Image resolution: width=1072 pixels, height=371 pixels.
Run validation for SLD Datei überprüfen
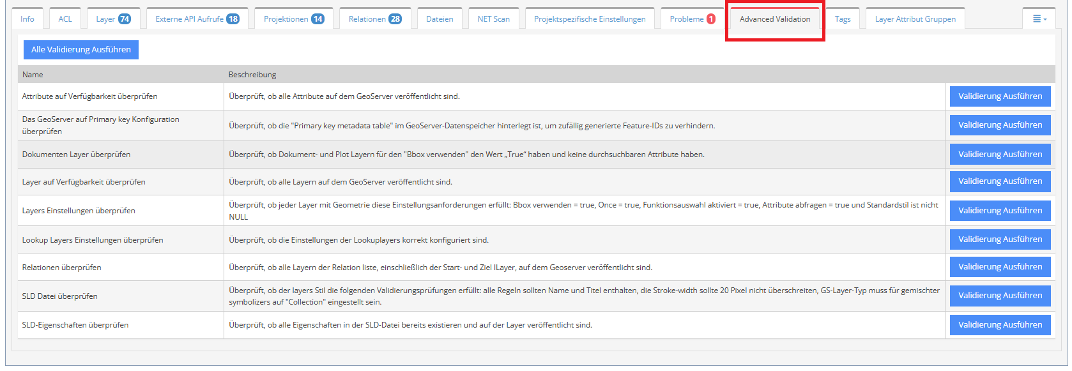click(x=1000, y=296)
